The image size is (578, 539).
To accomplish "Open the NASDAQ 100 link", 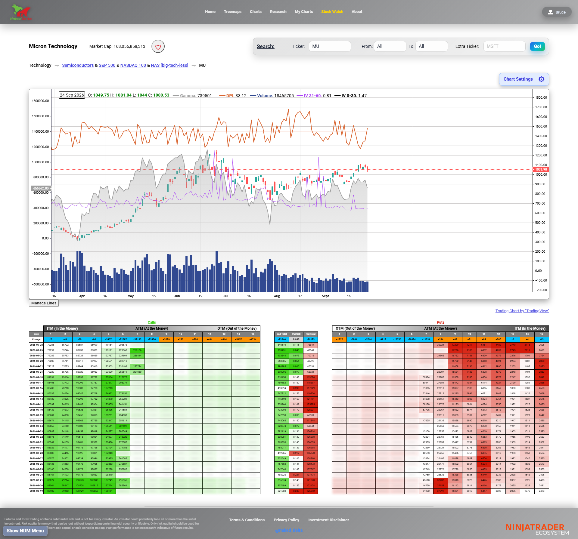I will (x=133, y=65).
